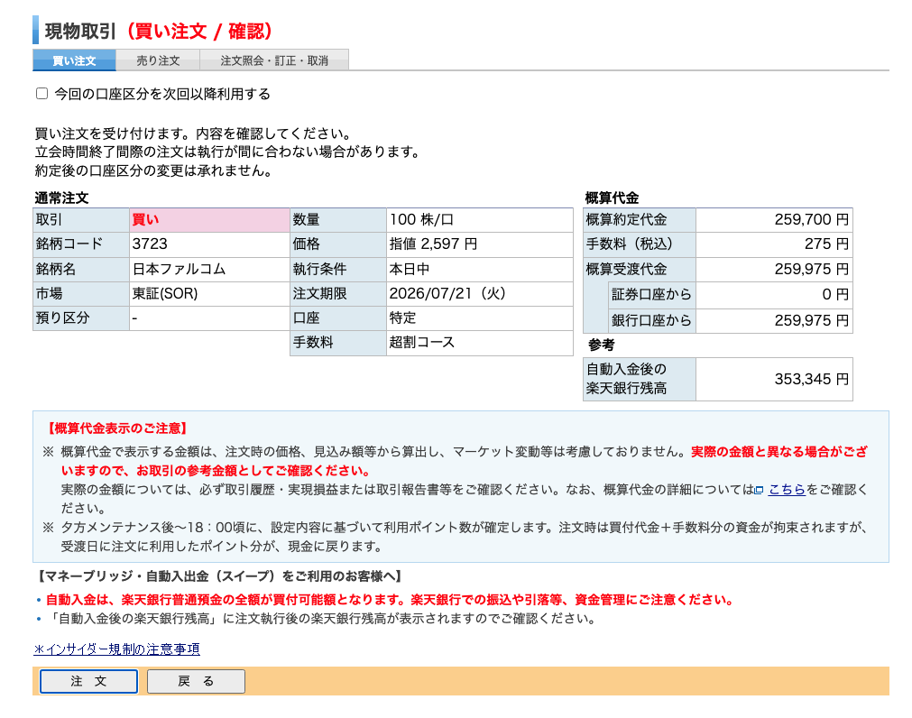Click the 銀行口座から label

(x=650, y=320)
